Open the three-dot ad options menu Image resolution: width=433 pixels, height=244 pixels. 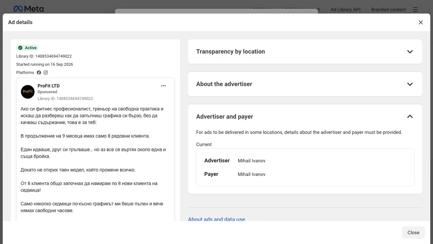(163, 86)
